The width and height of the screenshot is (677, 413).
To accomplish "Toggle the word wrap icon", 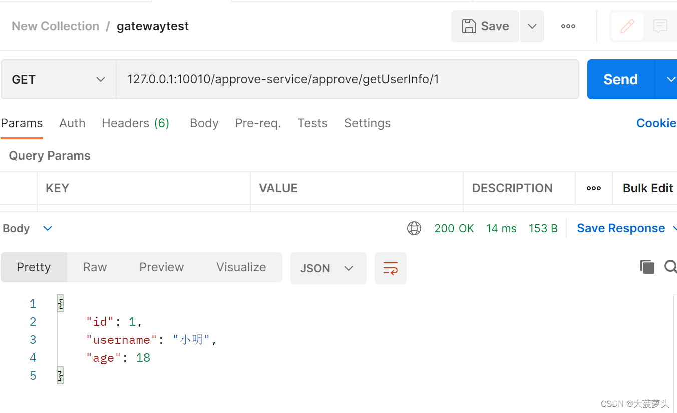I will (391, 268).
